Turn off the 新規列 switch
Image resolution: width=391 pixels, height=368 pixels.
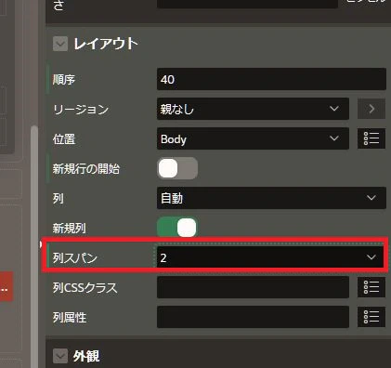click(177, 228)
